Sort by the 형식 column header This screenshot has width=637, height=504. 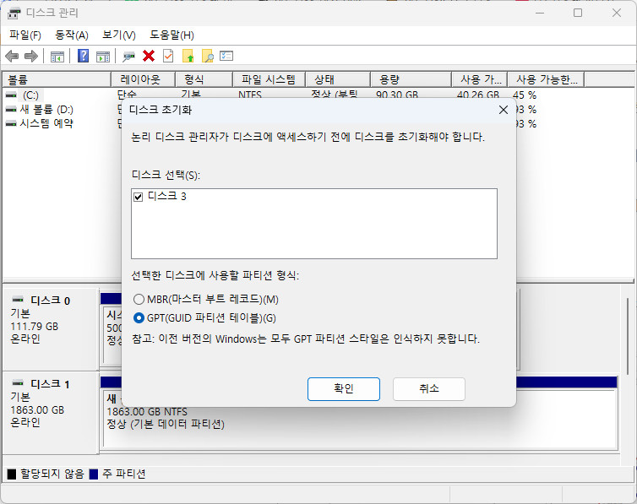pos(204,79)
